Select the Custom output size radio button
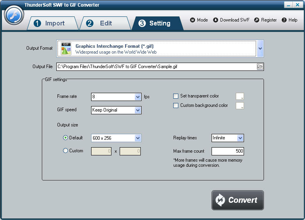This screenshot has height=220, width=305. (x=66, y=151)
